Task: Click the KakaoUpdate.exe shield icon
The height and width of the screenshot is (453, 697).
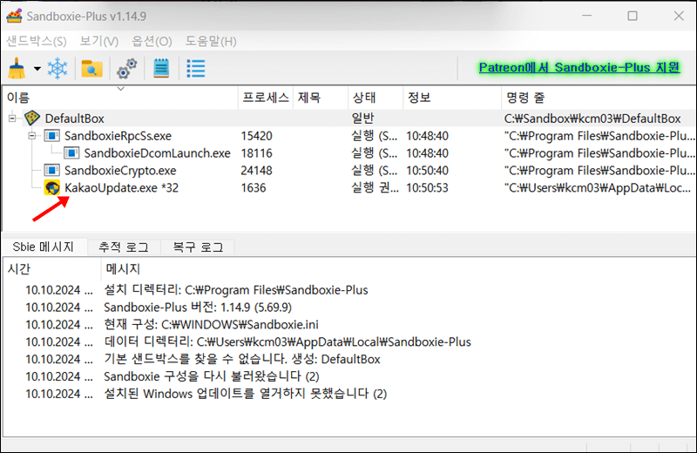Action: (52, 188)
